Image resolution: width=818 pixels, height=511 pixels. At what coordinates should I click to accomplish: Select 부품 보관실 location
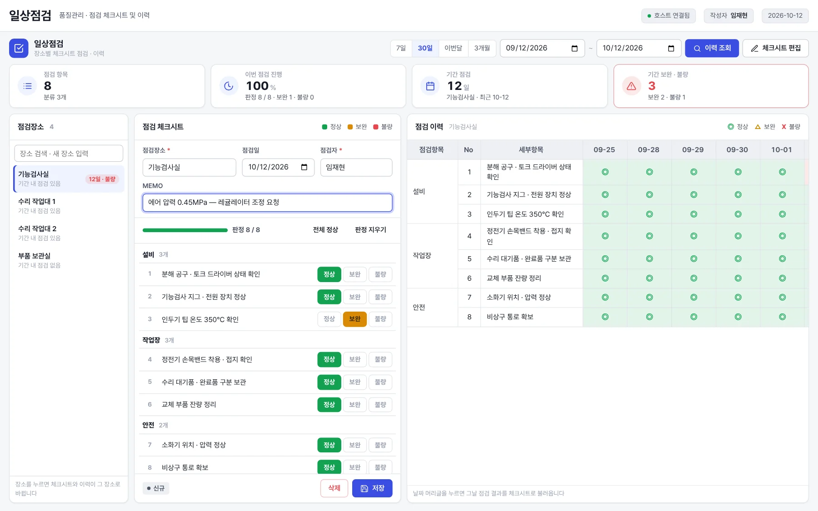(69, 260)
